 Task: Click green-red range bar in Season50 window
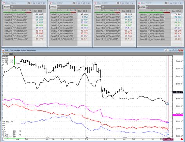pos(63,12)
